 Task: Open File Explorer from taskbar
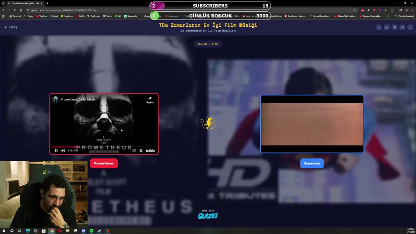pos(68,231)
